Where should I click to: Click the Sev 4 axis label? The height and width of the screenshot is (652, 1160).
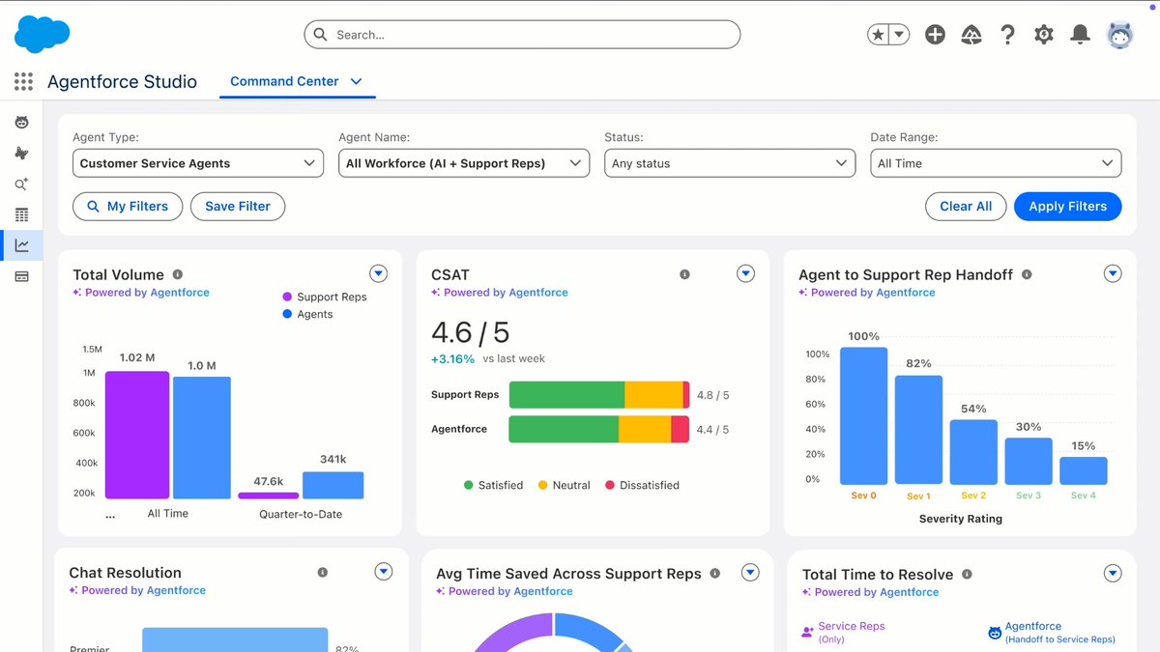tap(1083, 496)
